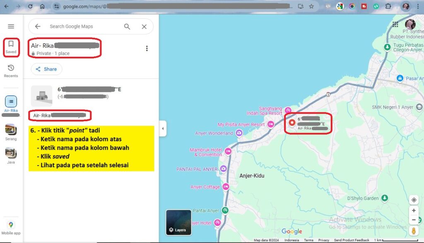424x243 pixels.
Task: Select Sanghyang Indah Spa Resort marker
Action: pyautogui.click(x=288, y=110)
